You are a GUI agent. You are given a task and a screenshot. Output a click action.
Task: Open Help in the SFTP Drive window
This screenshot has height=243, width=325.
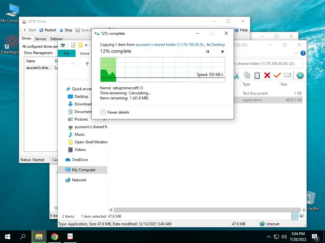(241, 30)
